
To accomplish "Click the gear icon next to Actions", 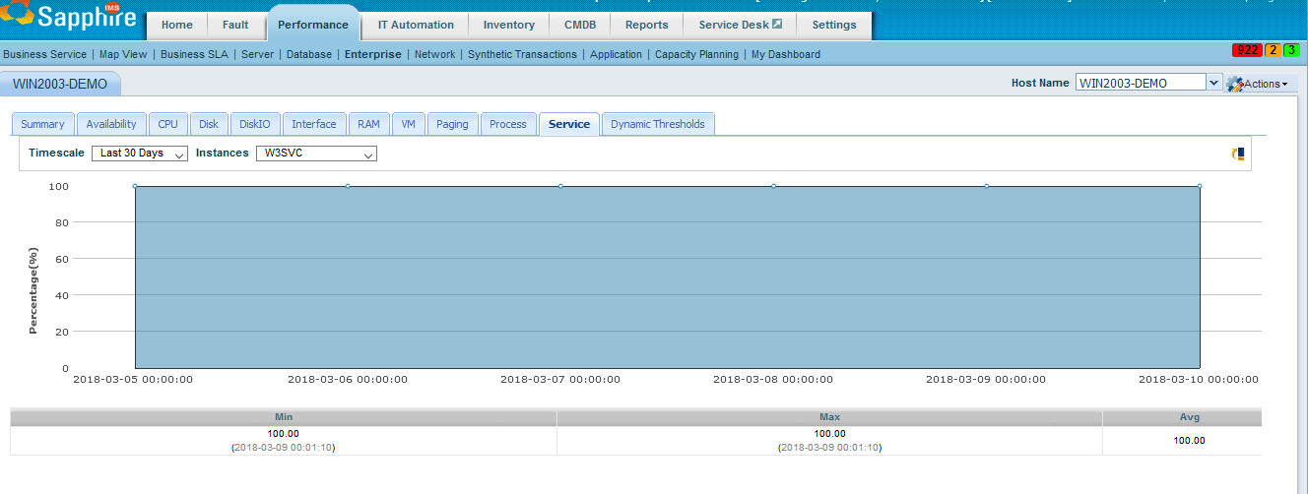I will point(1235,85).
